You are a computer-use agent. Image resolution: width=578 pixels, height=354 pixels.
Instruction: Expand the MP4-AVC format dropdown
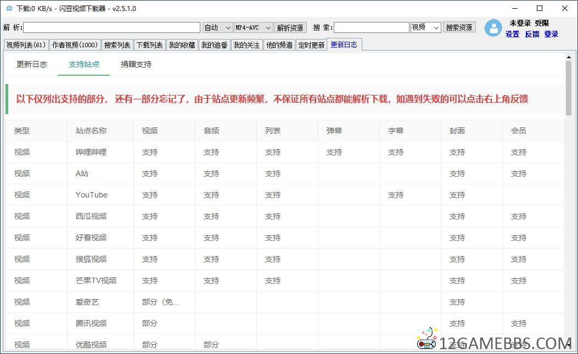253,27
